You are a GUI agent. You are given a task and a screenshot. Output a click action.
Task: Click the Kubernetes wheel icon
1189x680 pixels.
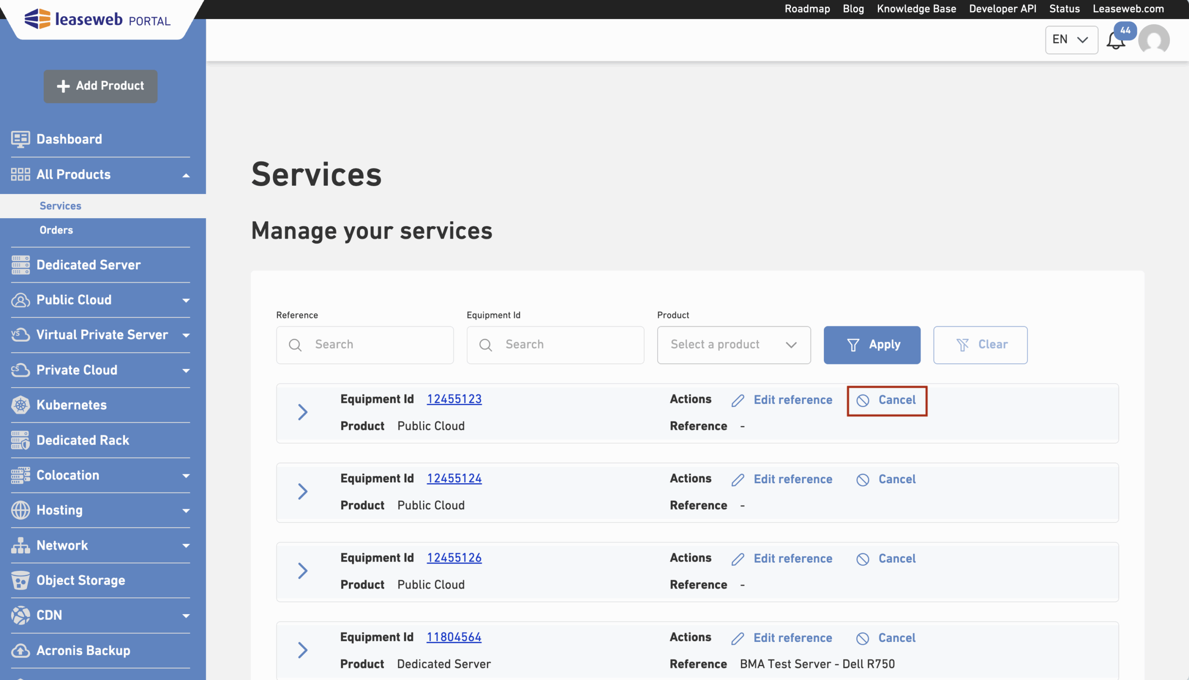point(20,405)
